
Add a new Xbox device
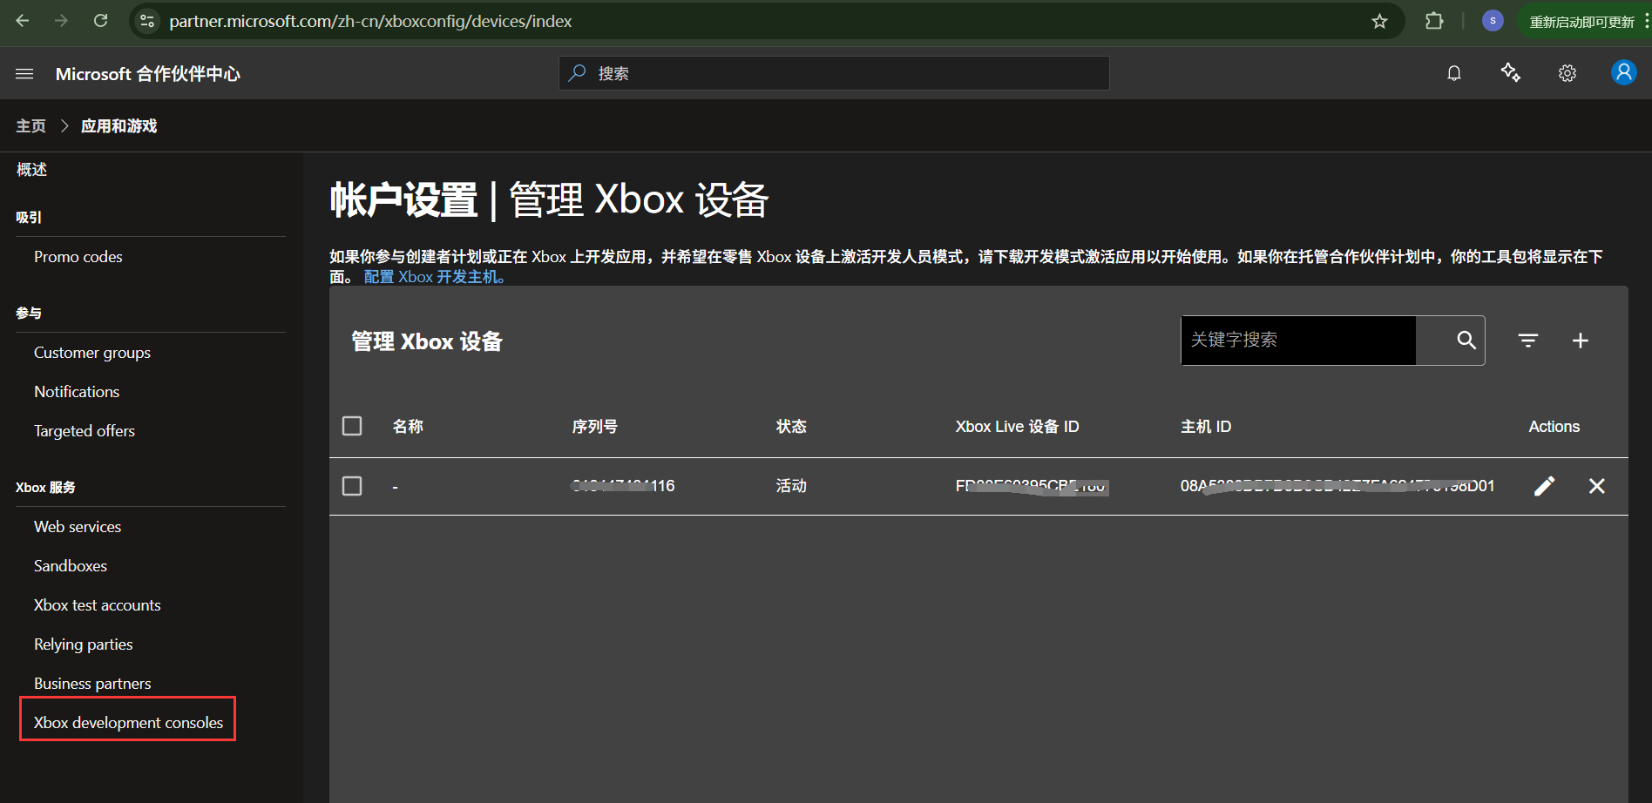[1580, 341]
